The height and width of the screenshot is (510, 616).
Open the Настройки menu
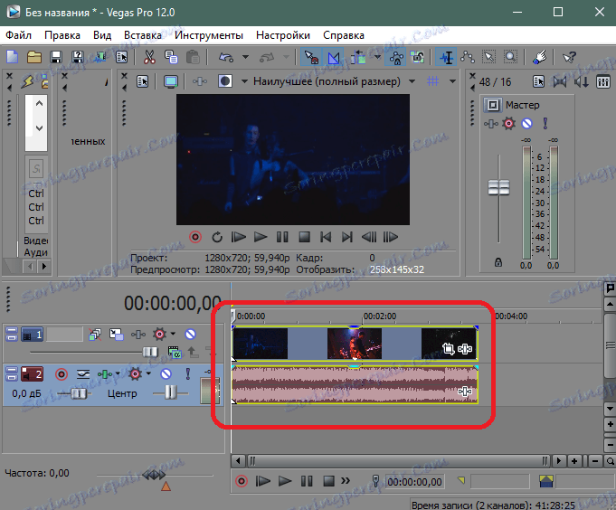tap(283, 35)
